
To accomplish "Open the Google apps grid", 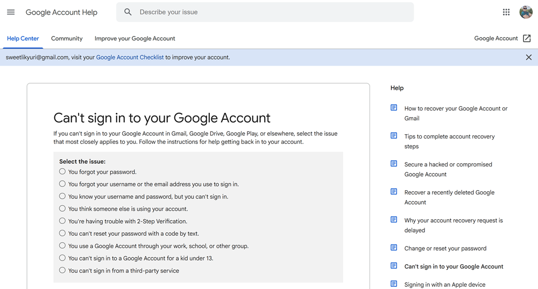I will 506,12.
